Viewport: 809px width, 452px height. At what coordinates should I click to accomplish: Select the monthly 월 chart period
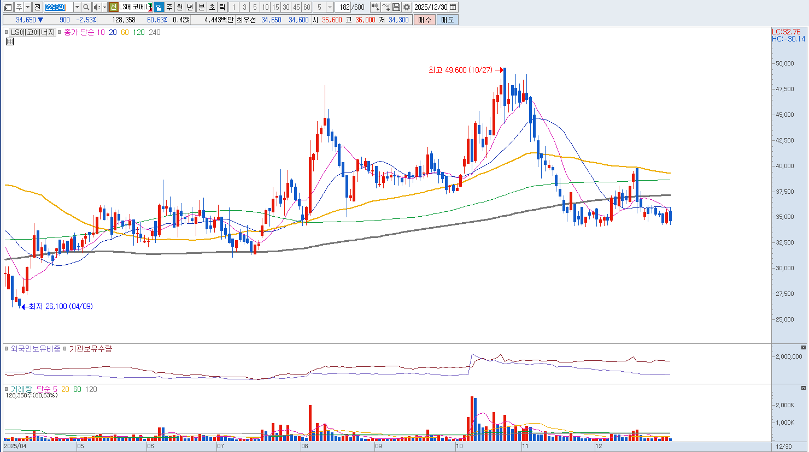[180, 7]
